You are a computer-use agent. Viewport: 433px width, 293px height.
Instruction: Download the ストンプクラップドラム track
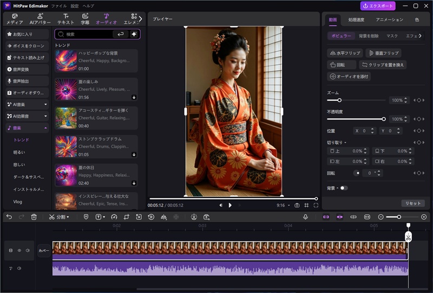tap(134, 155)
